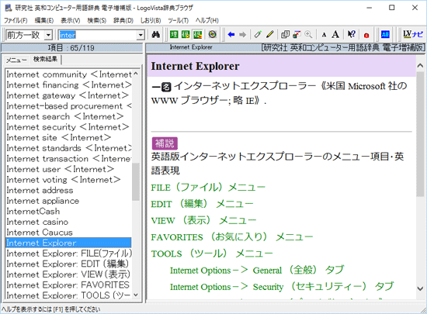This screenshot has width=427, height=314.
Task: Select highlighted Internet Explorer entry
Action: pos(68,243)
